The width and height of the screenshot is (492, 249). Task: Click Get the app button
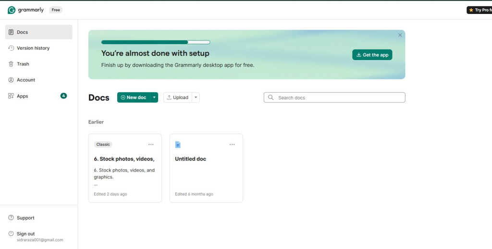click(x=372, y=55)
